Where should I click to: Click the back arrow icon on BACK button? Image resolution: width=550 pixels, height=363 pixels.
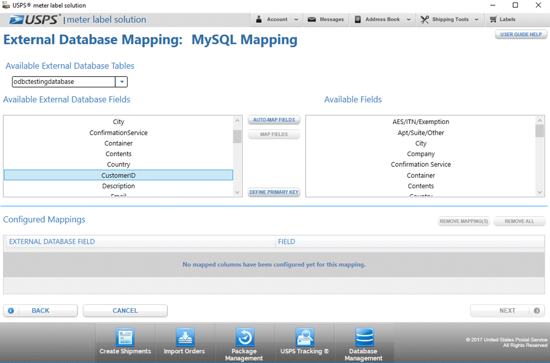click(11, 311)
